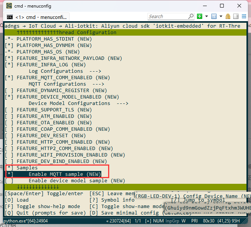Open the new console dropdown arrow
This screenshot has width=251, height=227.
(x=206, y=16)
